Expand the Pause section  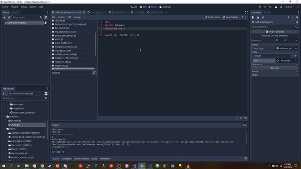point(275,71)
